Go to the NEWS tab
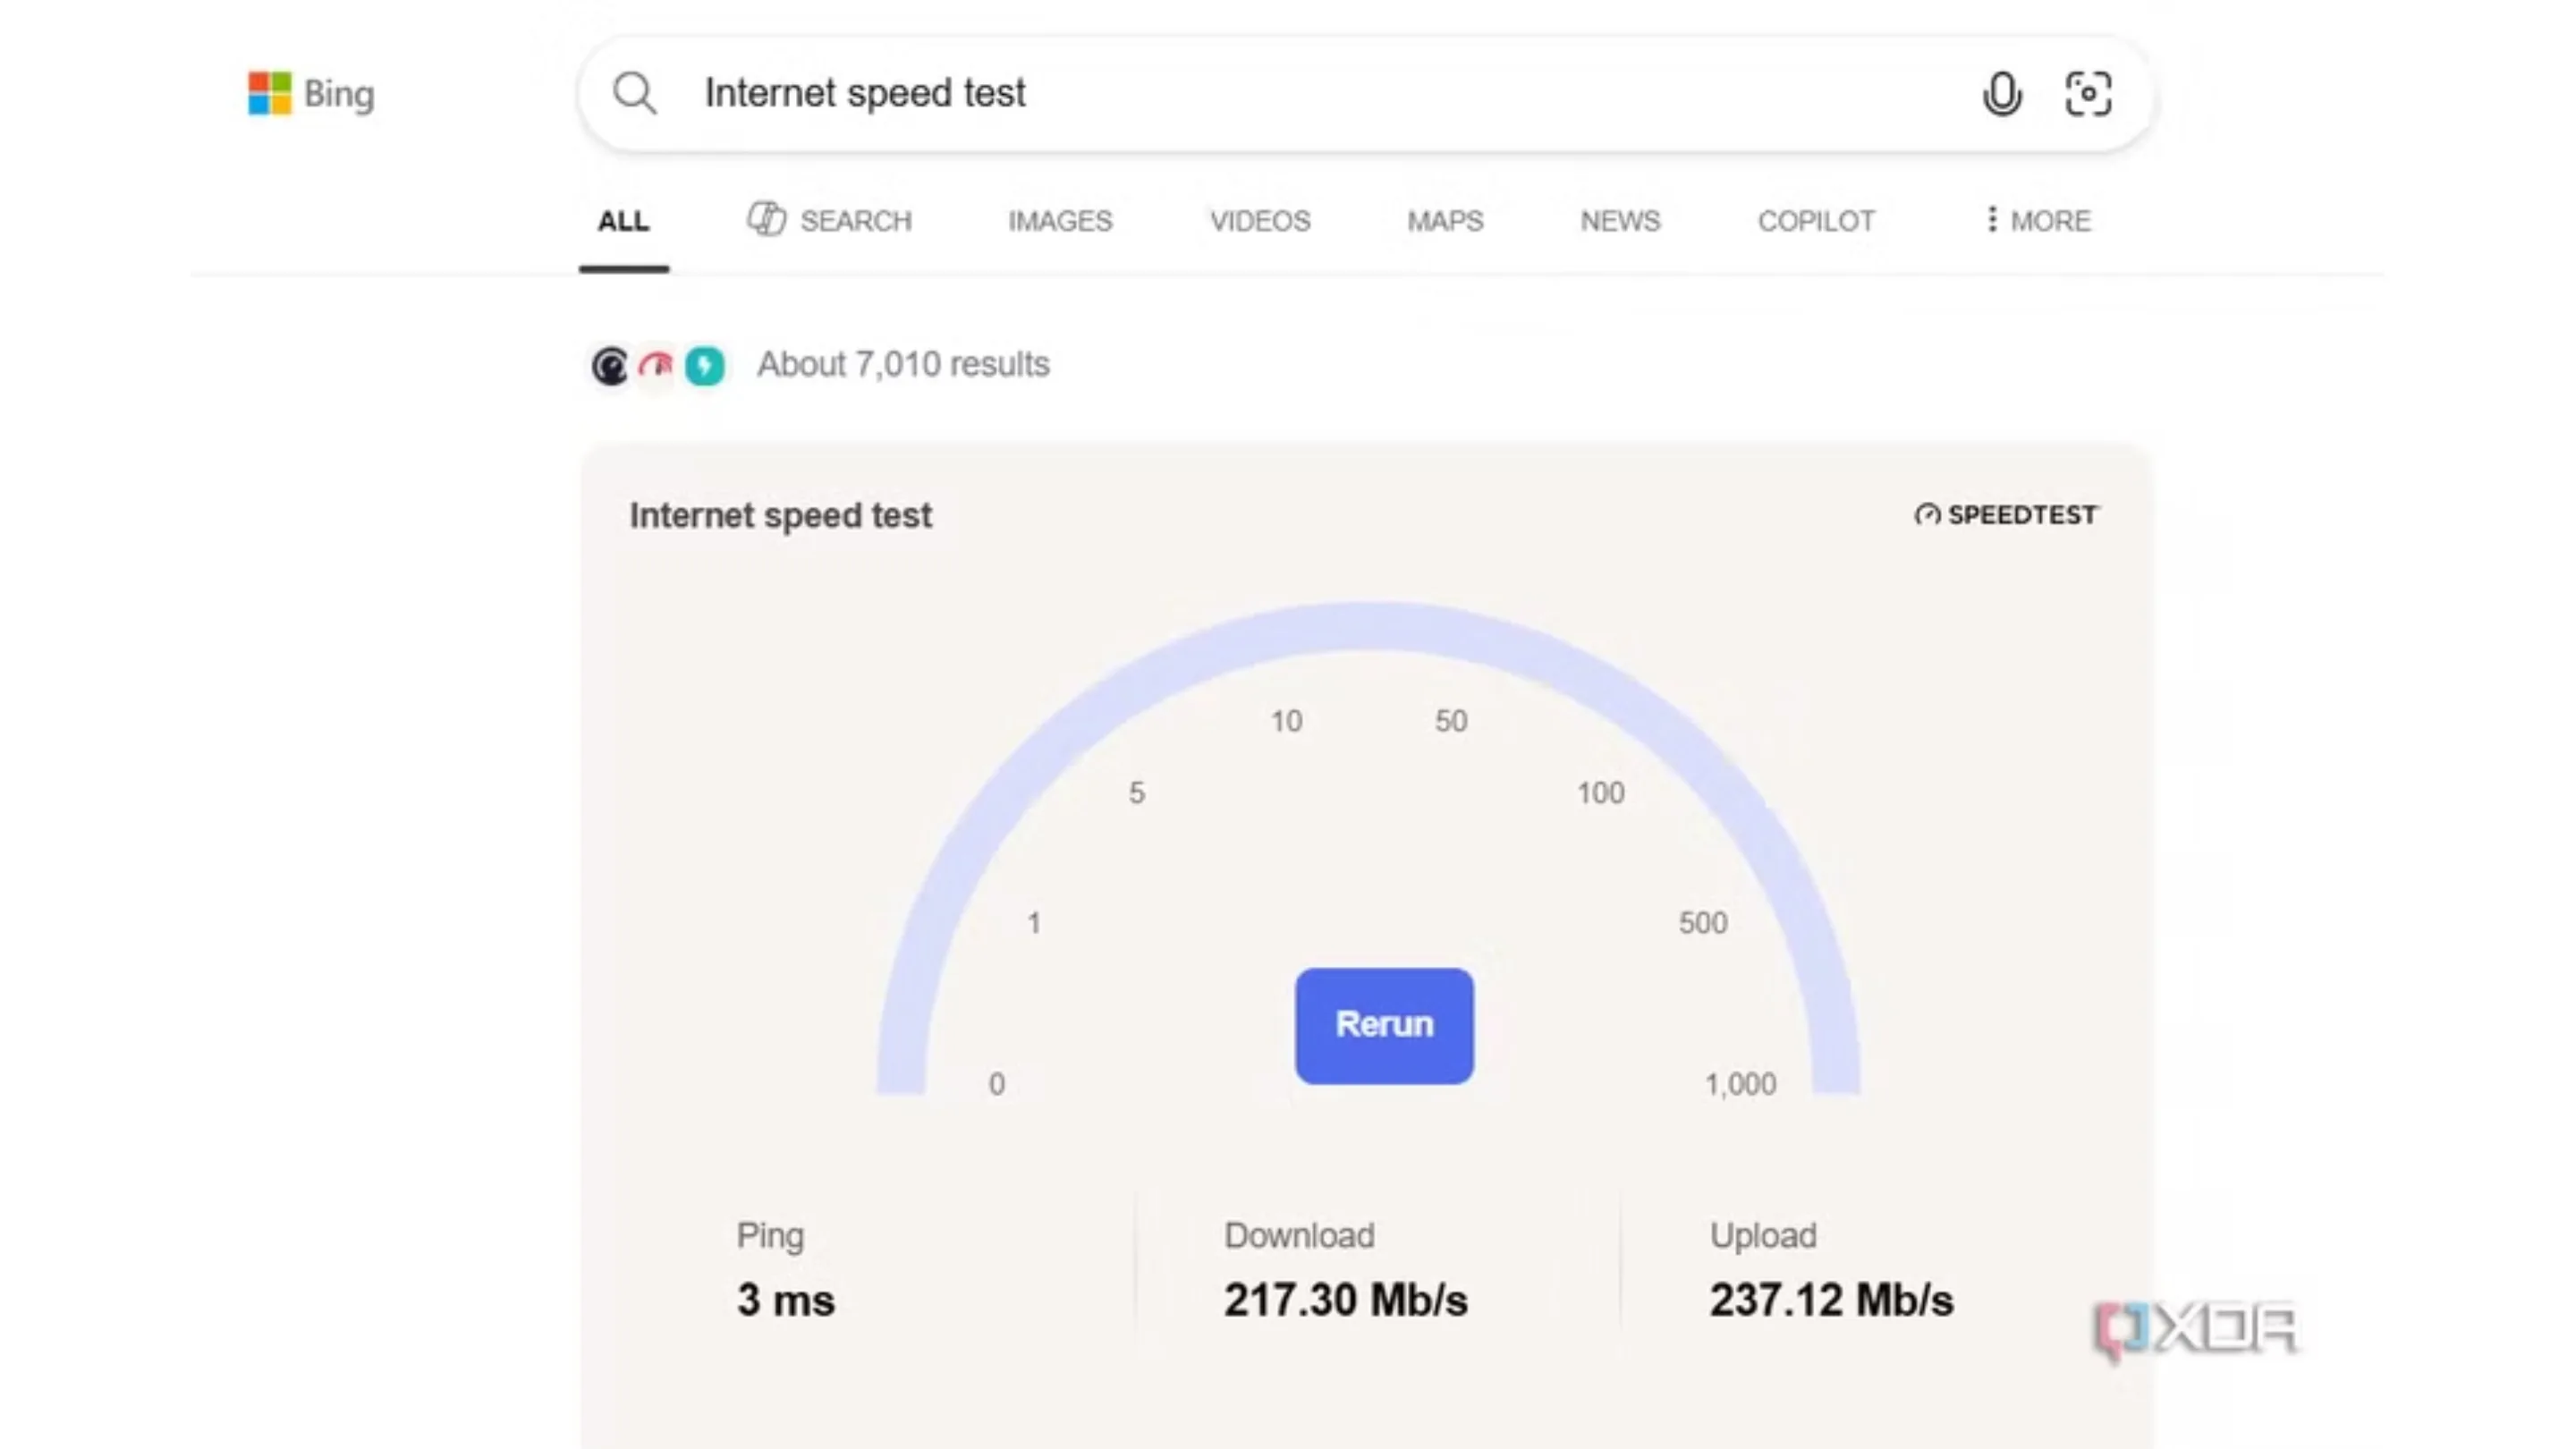This screenshot has width=2576, height=1449. pos(1620,221)
